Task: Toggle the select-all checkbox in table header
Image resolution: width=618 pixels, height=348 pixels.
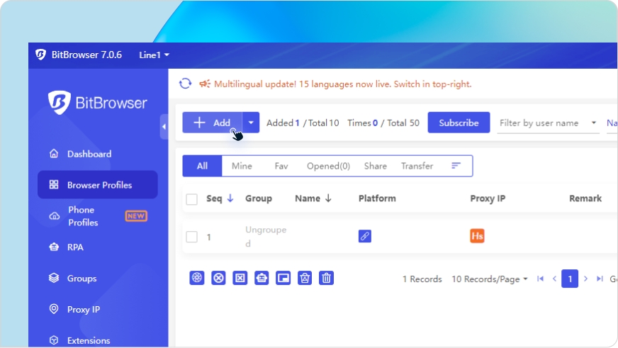Action: coord(191,199)
